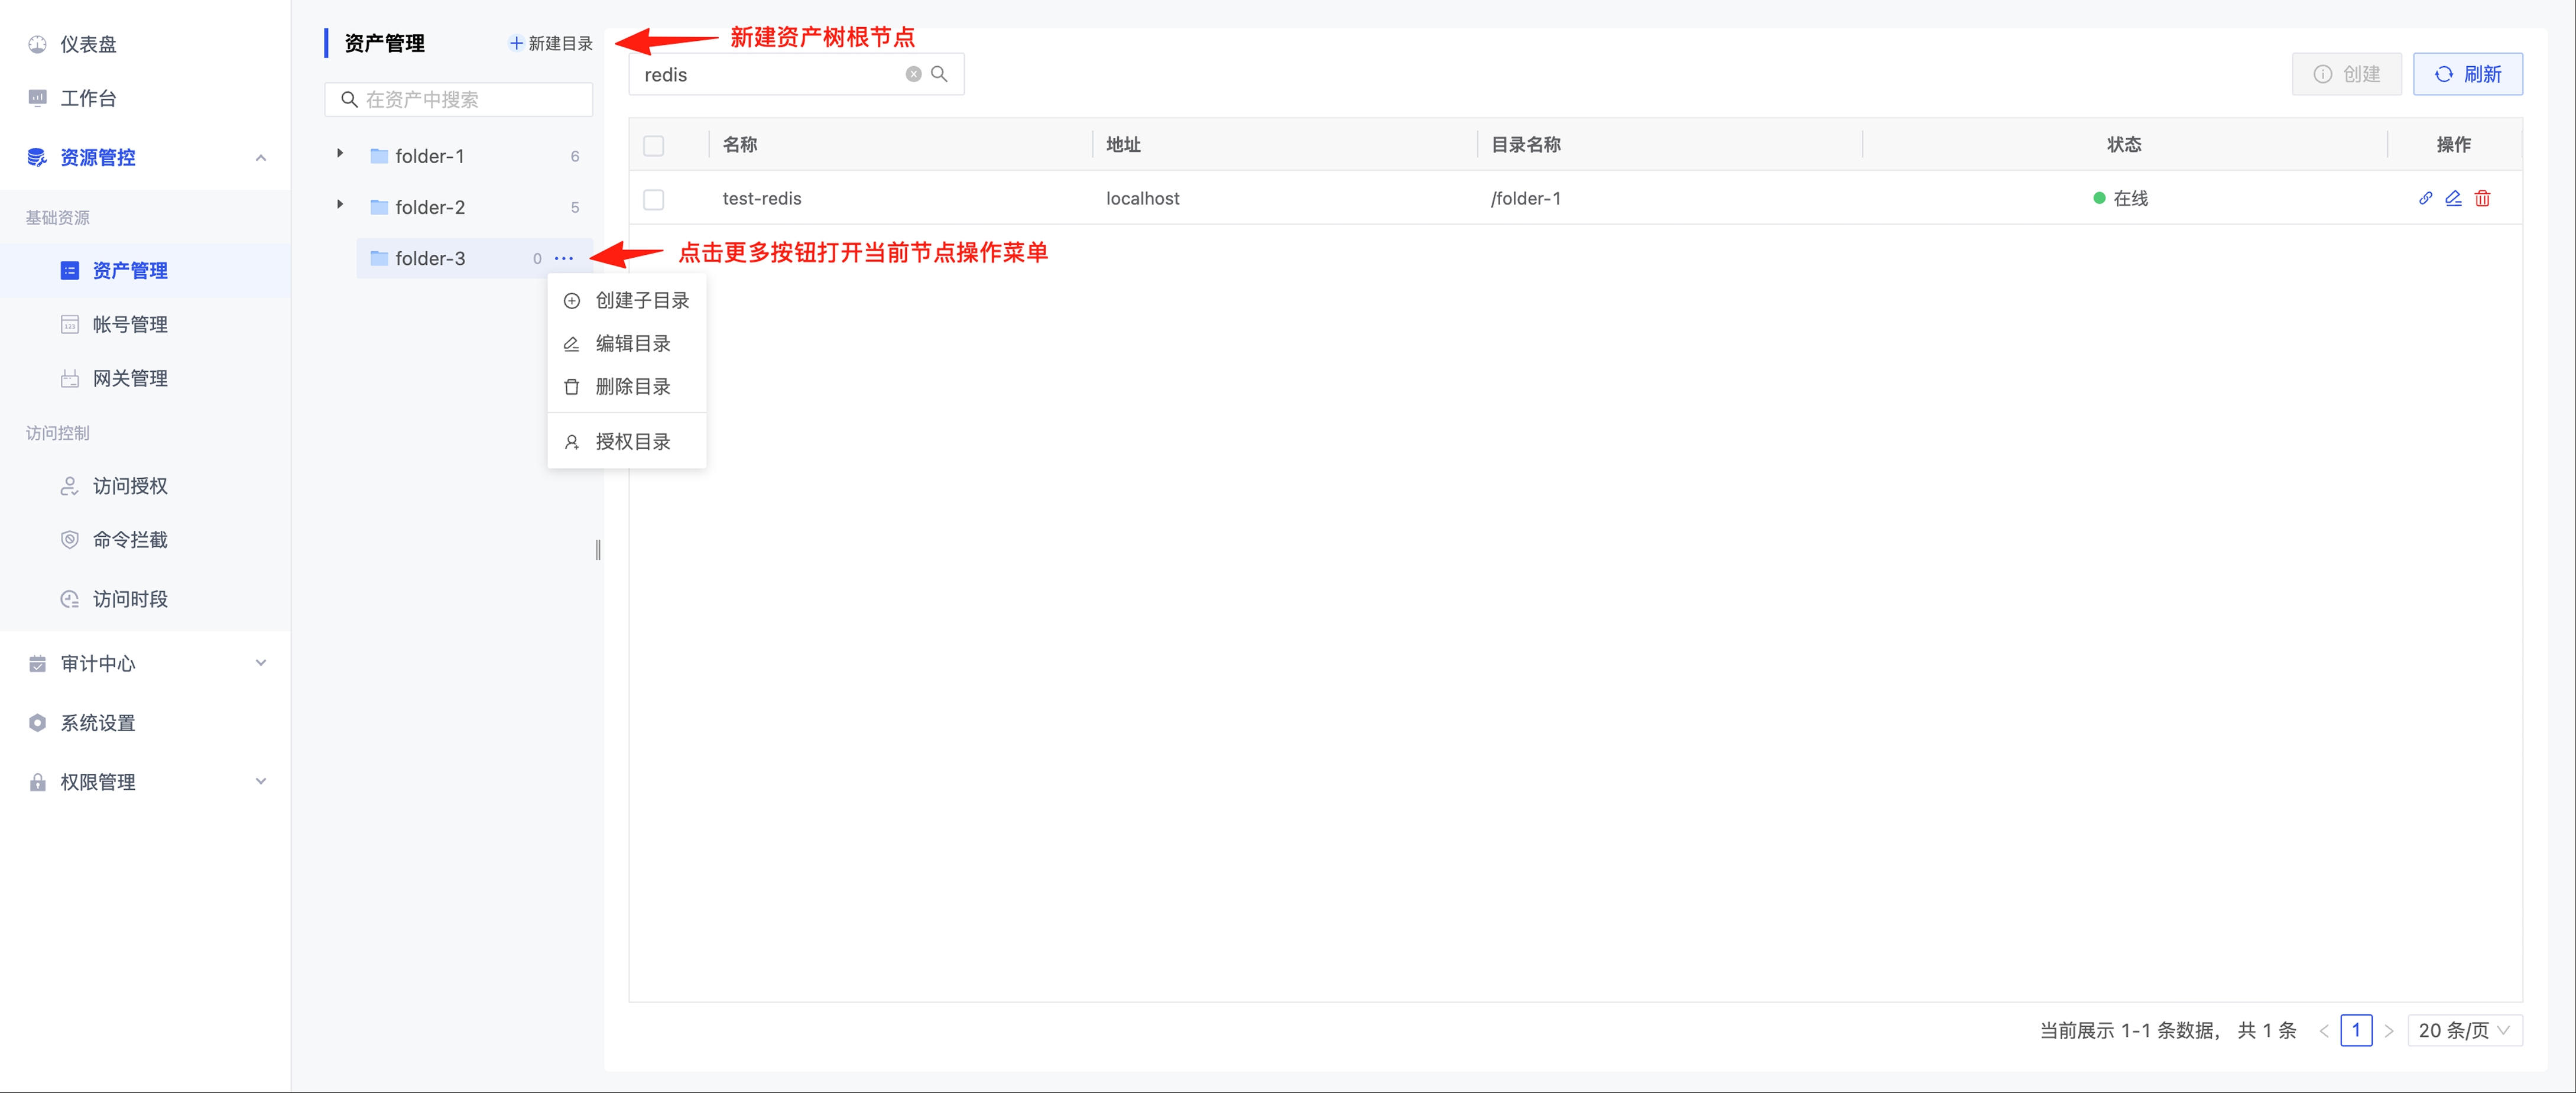Image resolution: width=2576 pixels, height=1093 pixels.
Task: Select 创建子目录 from the context menu
Action: (627, 300)
